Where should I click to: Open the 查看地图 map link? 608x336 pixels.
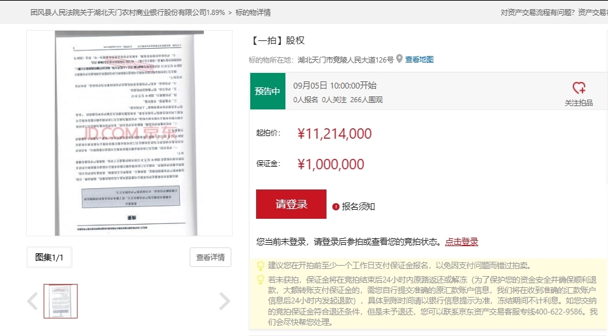click(419, 59)
